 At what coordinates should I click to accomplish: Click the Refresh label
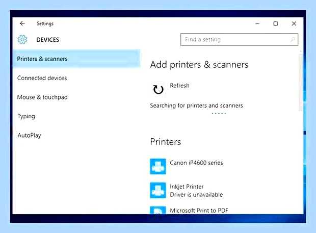coord(179,86)
